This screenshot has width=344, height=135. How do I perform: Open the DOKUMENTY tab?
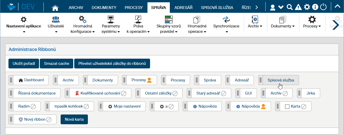click(104, 8)
